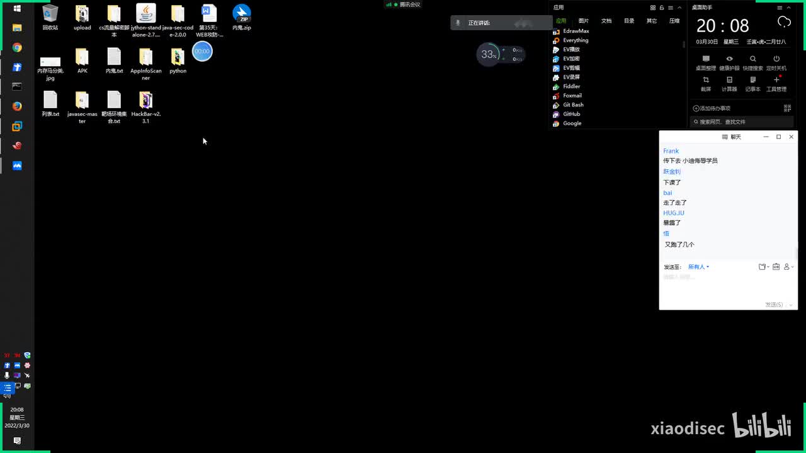This screenshot has height=453, width=806.
Task: Toggle the lock icon in 应用 panel
Action: [662, 8]
